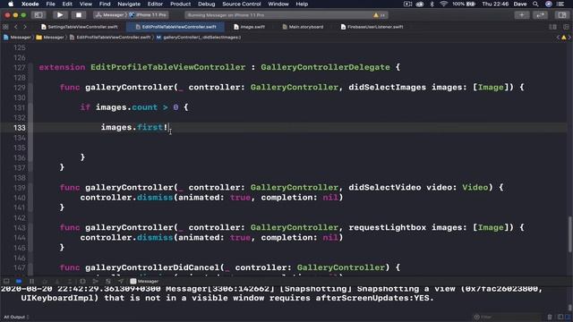Screen dimensions: 573x322
Task: Open related items grid menu
Action: (x=5, y=27)
